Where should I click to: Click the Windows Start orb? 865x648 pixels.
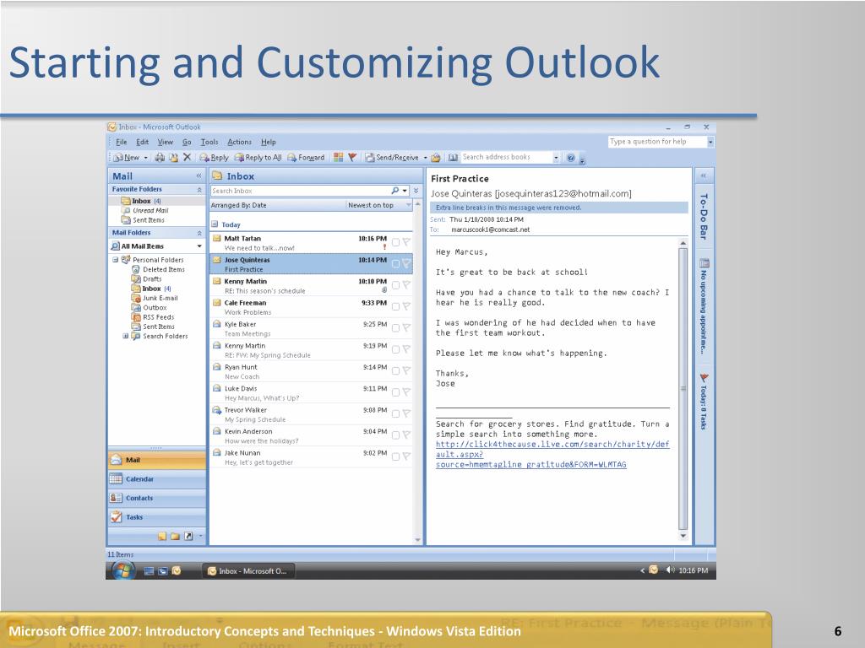123,571
